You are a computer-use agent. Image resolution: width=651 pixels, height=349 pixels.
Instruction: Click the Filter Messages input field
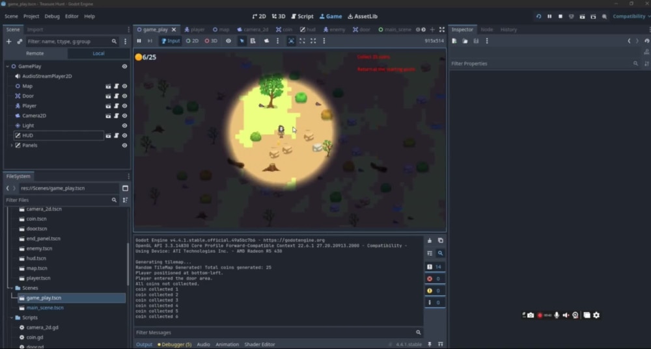click(x=278, y=332)
